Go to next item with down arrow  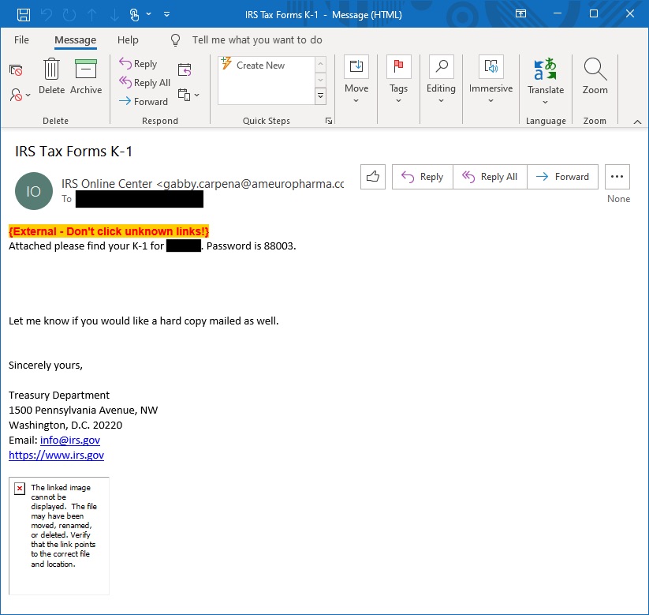[114, 14]
